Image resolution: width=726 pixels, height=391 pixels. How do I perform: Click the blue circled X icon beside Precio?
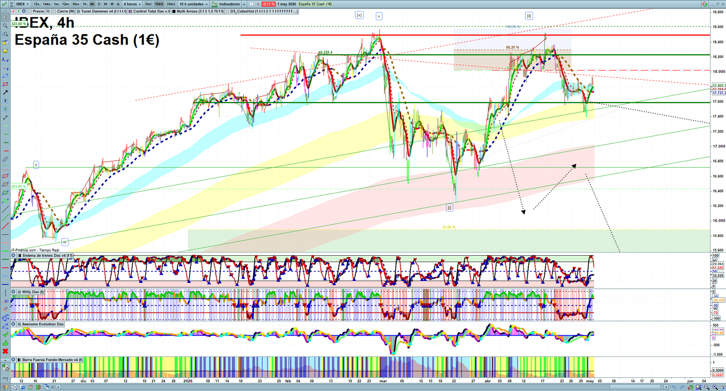pyautogui.click(x=24, y=11)
